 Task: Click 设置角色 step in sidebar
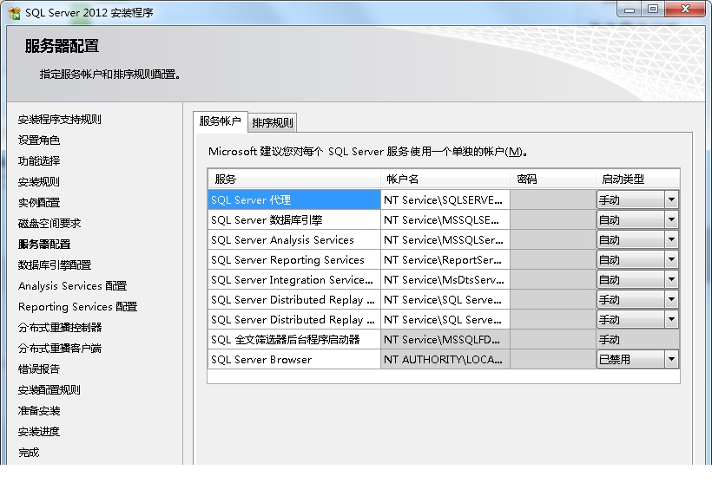[x=39, y=140]
